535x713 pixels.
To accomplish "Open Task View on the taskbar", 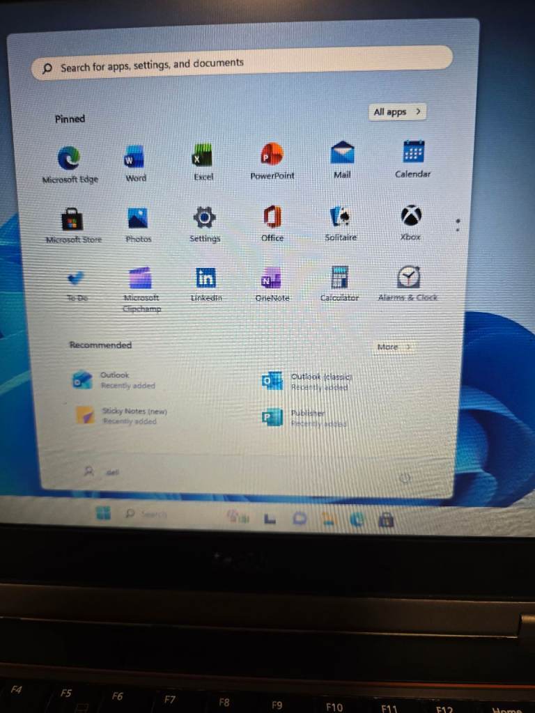I will point(270,518).
